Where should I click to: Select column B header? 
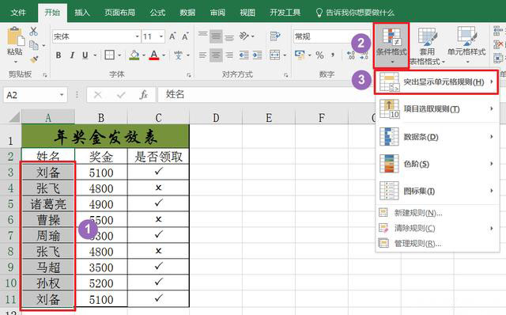pos(101,117)
